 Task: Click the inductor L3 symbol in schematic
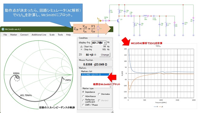tap(145, 16)
